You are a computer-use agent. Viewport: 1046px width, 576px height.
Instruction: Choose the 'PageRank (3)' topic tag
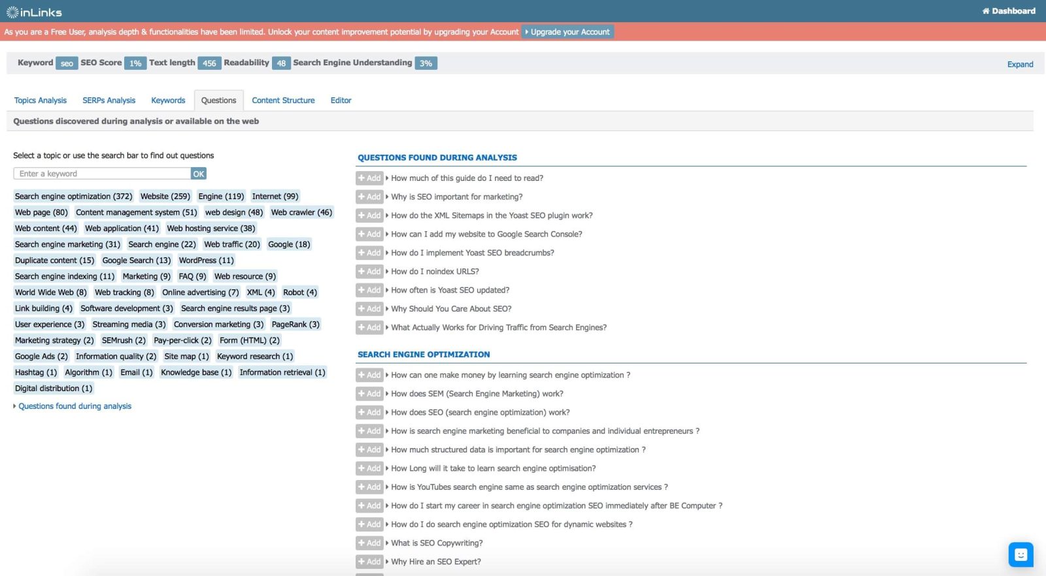pos(295,325)
